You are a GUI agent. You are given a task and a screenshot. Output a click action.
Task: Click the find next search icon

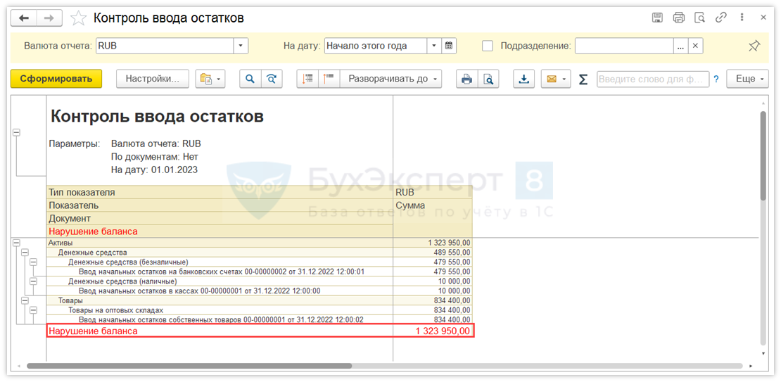[x=272, y=79]
